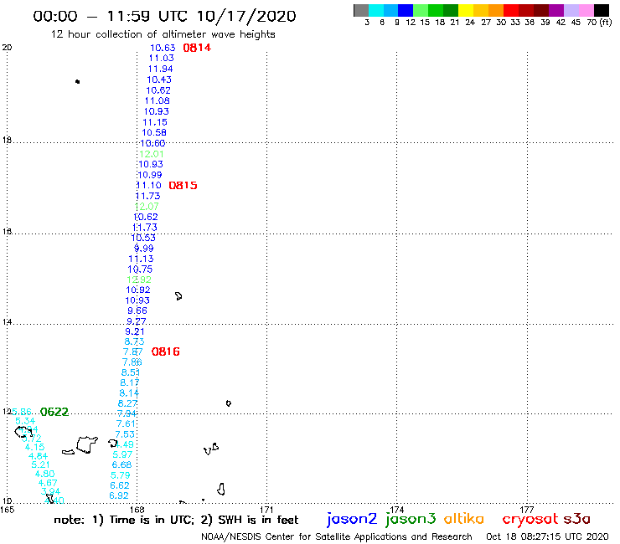Click the green wave height 12.01
Viewport: 620px width, 544px height.
pyautogui.click(x=151, y=154)
